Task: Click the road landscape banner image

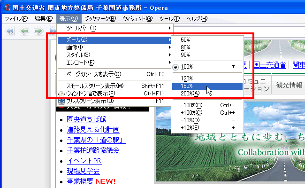Action: [230, 142]
